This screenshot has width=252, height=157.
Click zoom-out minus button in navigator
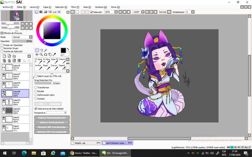click(x=23, y=24)
